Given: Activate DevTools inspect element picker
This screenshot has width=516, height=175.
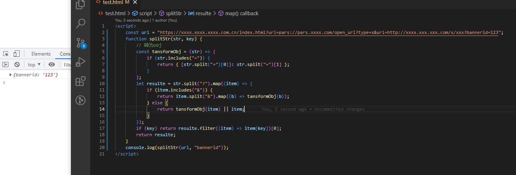Looking at the screenshot, I should [x=6, y=54].
